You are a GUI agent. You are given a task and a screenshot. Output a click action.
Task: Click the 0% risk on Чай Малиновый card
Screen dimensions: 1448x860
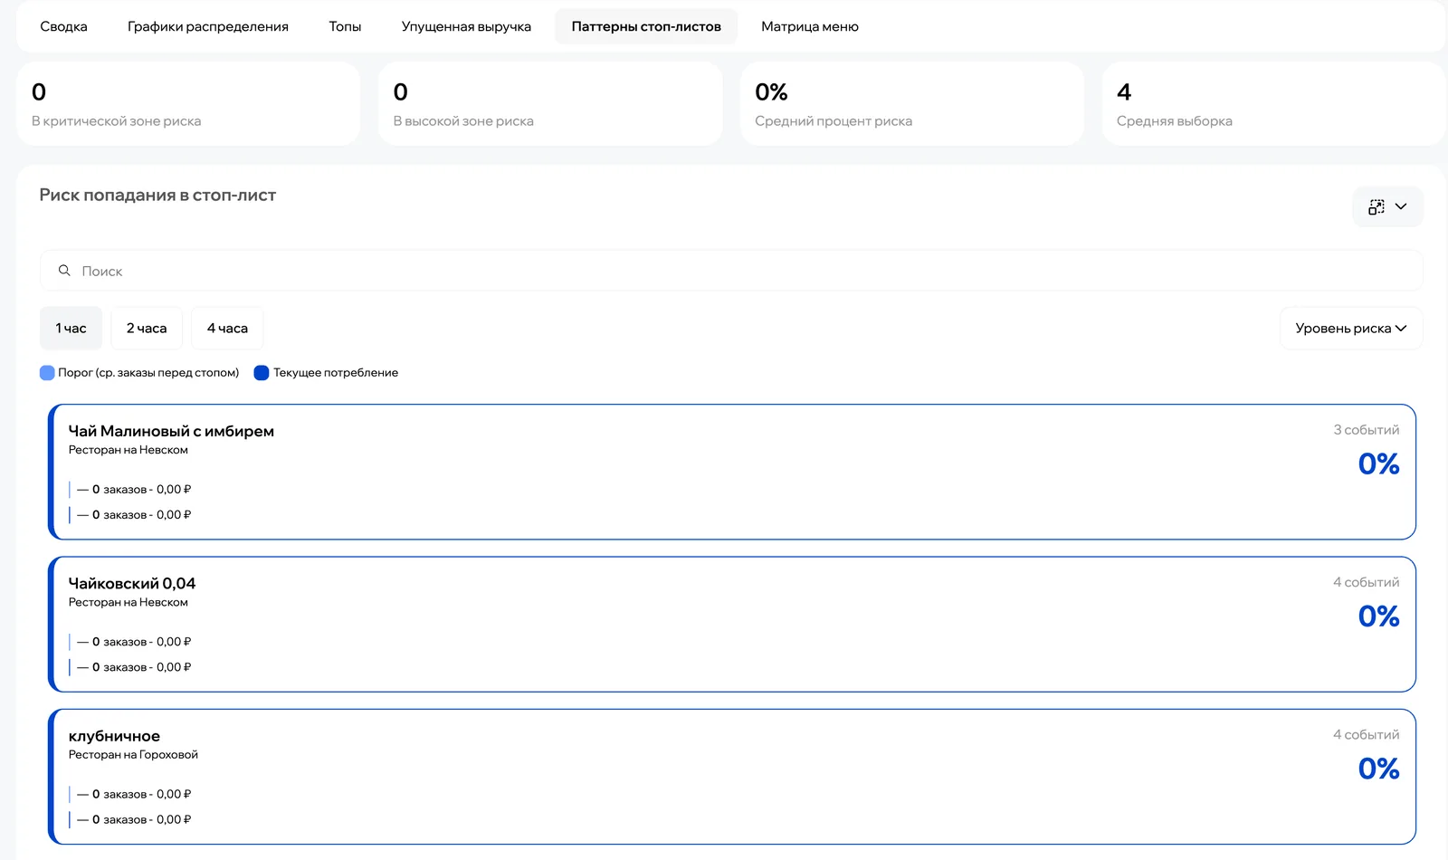point(1378,464)
